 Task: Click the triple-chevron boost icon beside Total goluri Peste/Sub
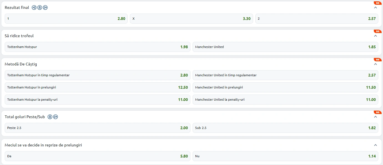click(x=50, y=117)
